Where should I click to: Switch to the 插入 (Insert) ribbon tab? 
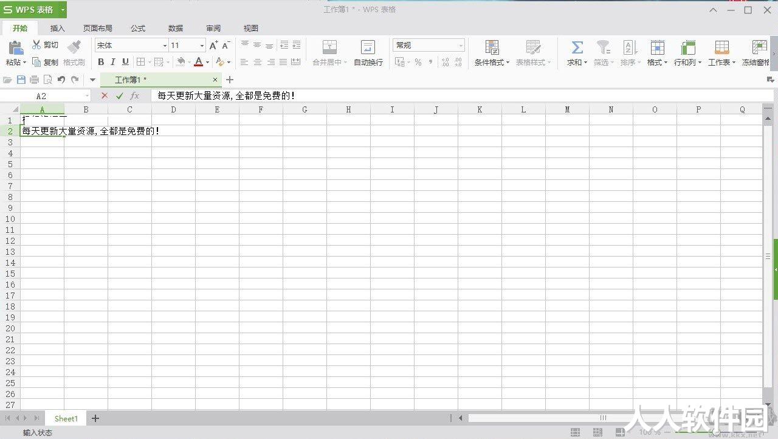57,28
